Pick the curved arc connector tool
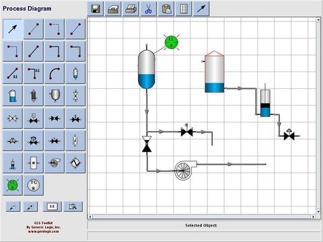 point(55,73)
